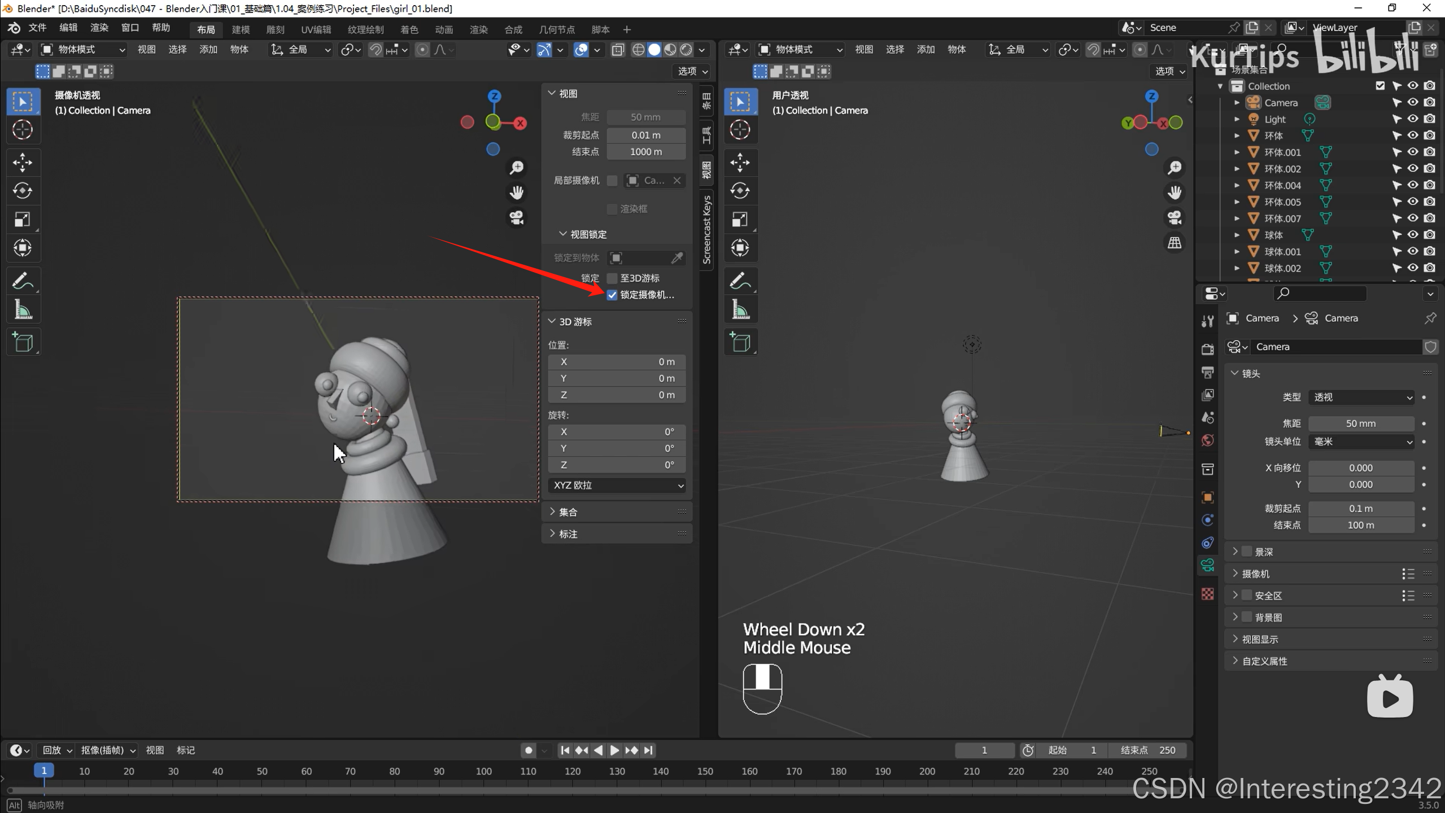
Task: Toggle camera view icon in left viewport
Action: click(x=516, y=218)
